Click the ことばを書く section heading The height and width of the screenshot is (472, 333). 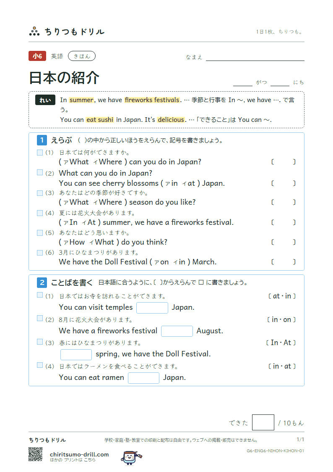click(x=72, y=283)
